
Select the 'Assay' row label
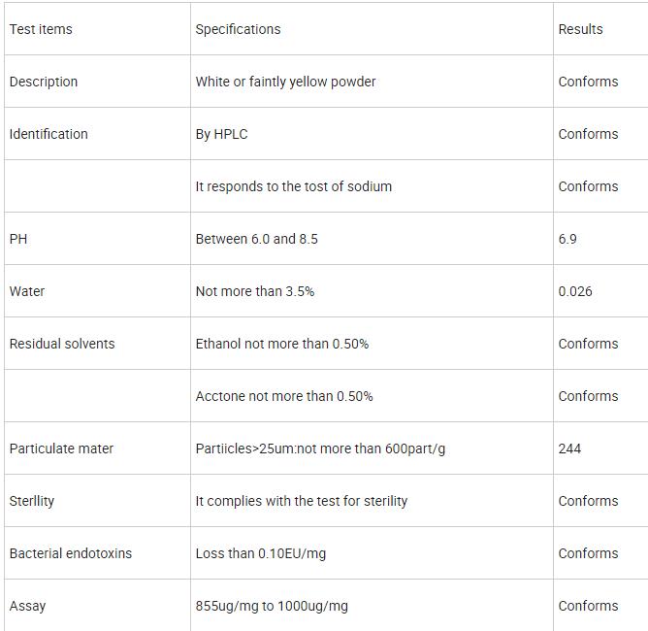[27, 606]
